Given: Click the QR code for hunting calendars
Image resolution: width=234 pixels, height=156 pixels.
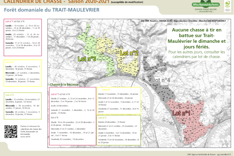Looking at the screenshot, I should pos(11,131).
